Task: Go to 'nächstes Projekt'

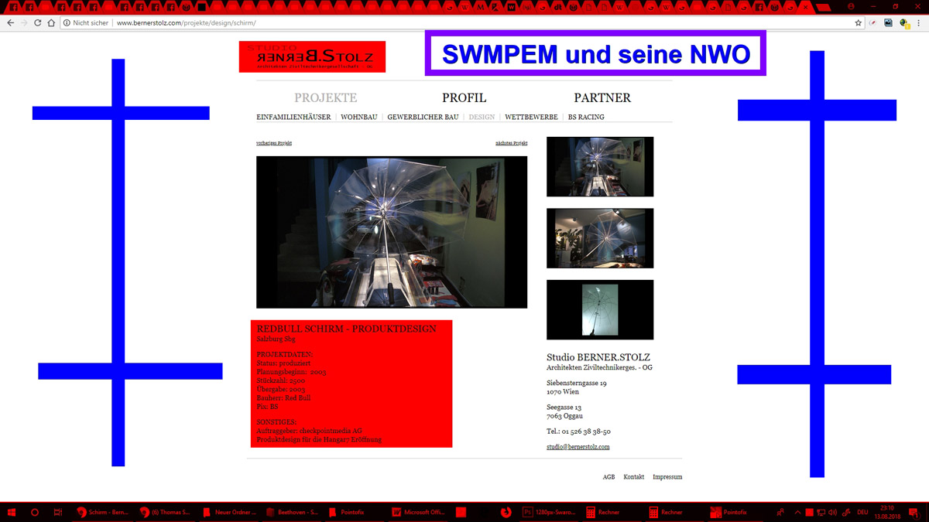Action: [x=512, y=143]
